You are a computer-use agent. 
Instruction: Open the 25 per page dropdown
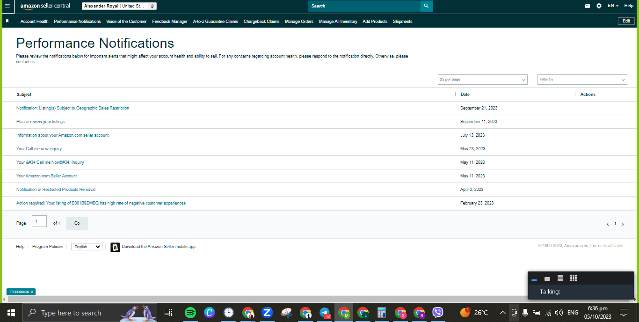(483, 80)
